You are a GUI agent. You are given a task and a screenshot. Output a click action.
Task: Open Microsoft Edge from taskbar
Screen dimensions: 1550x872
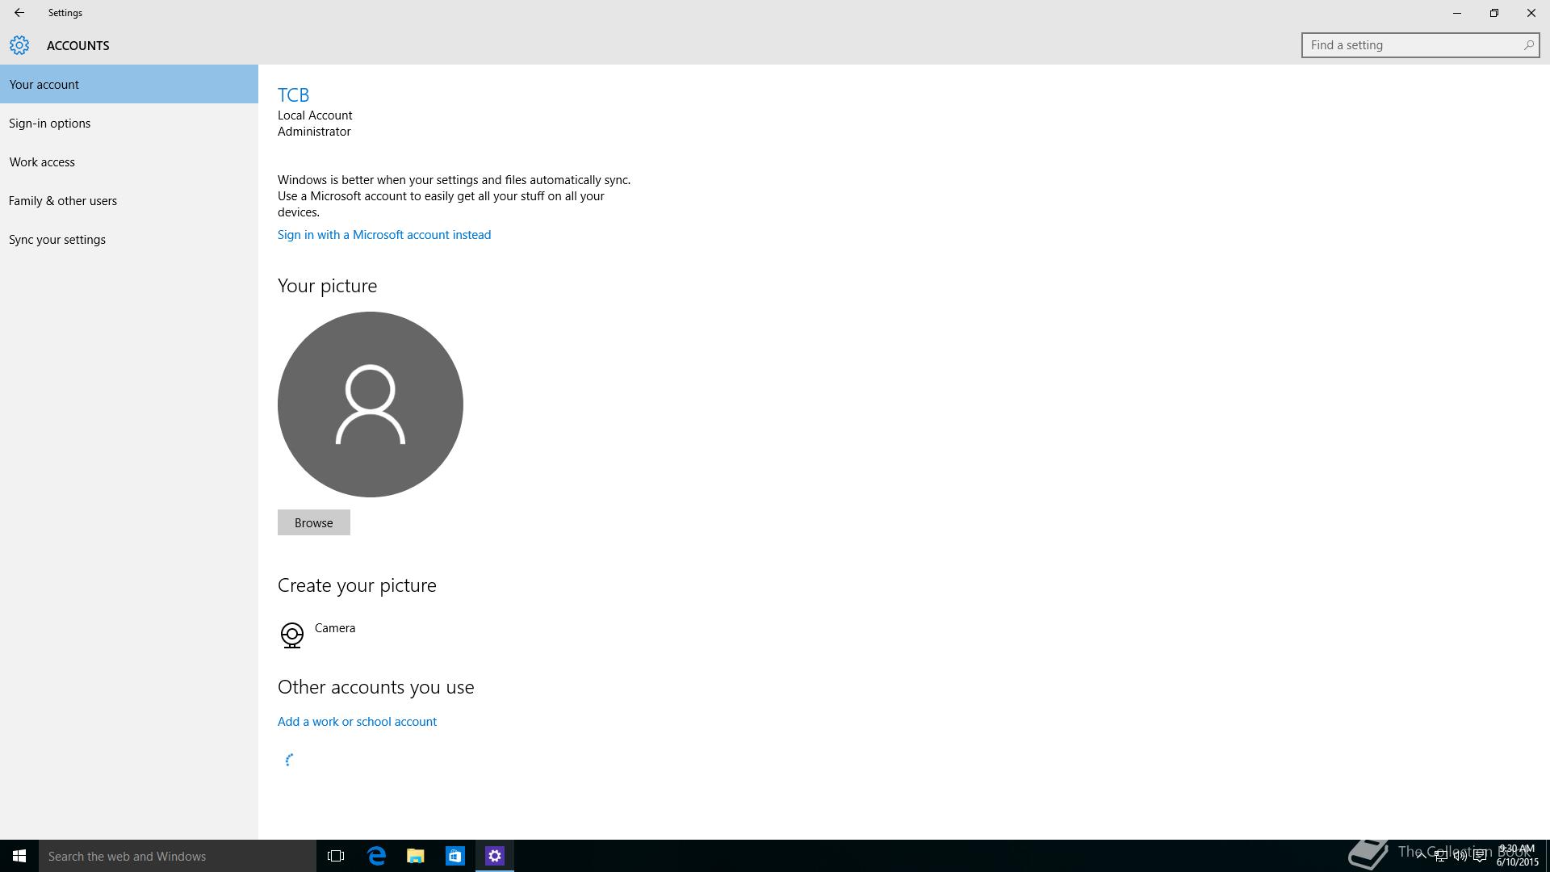[376, 856]
